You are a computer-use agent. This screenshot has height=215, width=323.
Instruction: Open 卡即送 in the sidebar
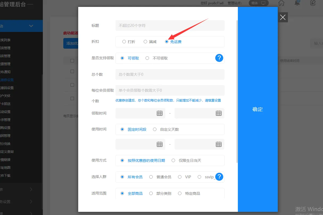pos(5,104)
